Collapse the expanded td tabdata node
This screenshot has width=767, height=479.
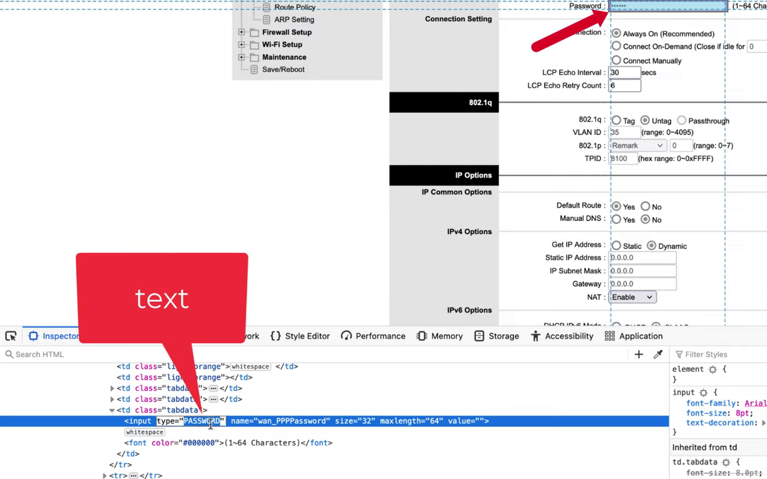pyautogui.click(x=112, y=410)
